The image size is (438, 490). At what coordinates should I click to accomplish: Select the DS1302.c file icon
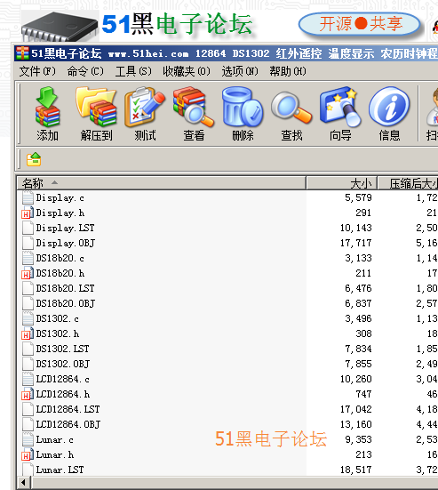click(28, 318)
